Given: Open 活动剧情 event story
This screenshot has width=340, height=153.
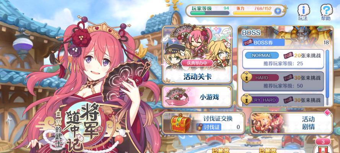Looking at the screenshot, I should click(x=291, y=123).
